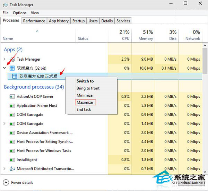The height and width of the screenshot is (191, 208).
Task: Switch to the App history tab
Action: pyautogui.click(x=59, y=21)
